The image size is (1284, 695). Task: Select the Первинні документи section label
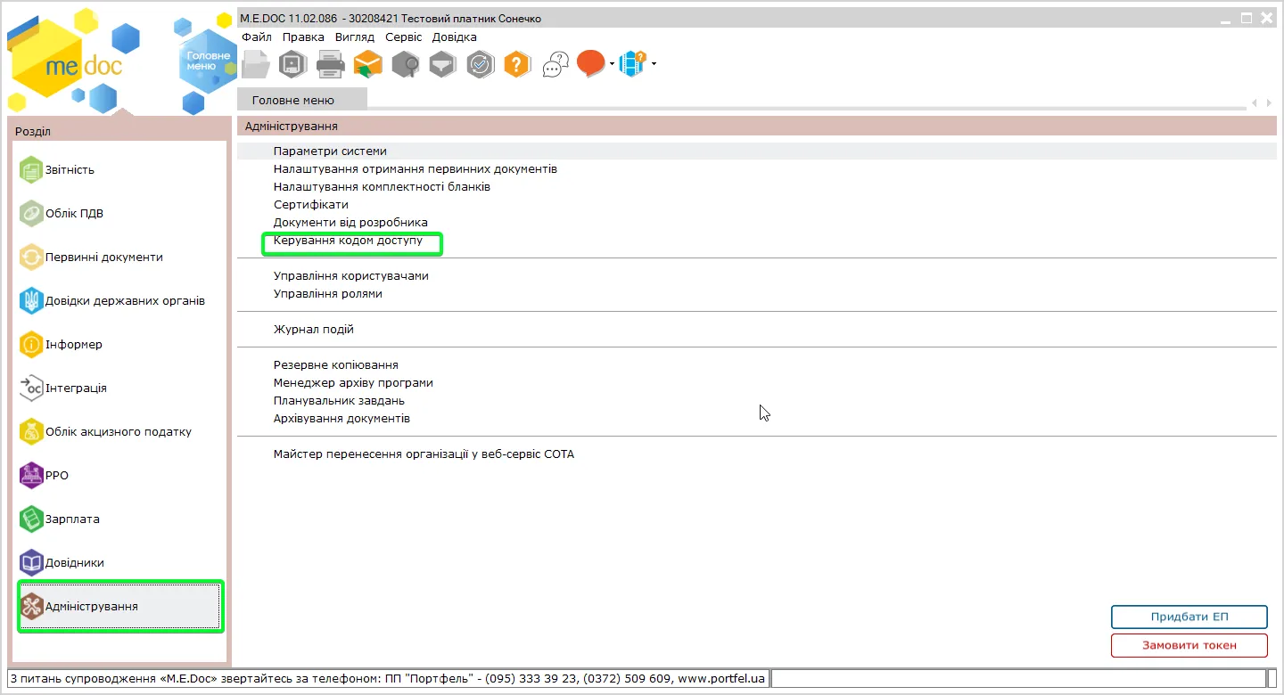pos(104,258)
